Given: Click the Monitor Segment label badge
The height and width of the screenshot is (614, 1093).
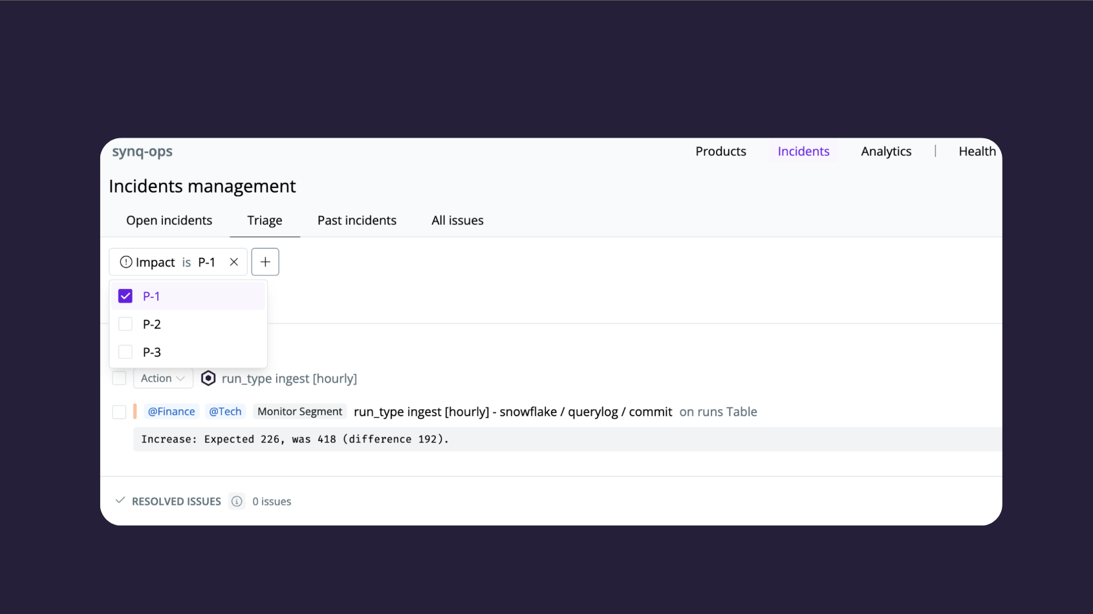Looking at the screenshot, I should tap(299, 411).
